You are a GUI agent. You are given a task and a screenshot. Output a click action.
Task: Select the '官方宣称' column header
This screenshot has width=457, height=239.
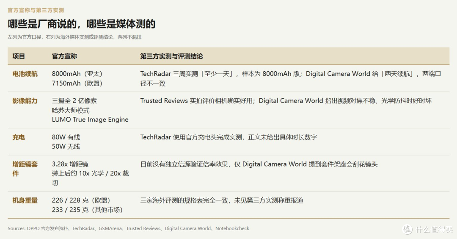pos(64,56)
